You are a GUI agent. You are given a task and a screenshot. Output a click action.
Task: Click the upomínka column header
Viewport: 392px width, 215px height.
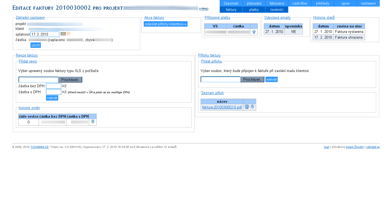click(x=293, y=26)
